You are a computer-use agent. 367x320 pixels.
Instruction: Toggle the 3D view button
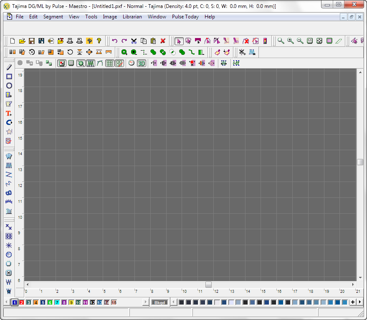[x=142, y=63]
